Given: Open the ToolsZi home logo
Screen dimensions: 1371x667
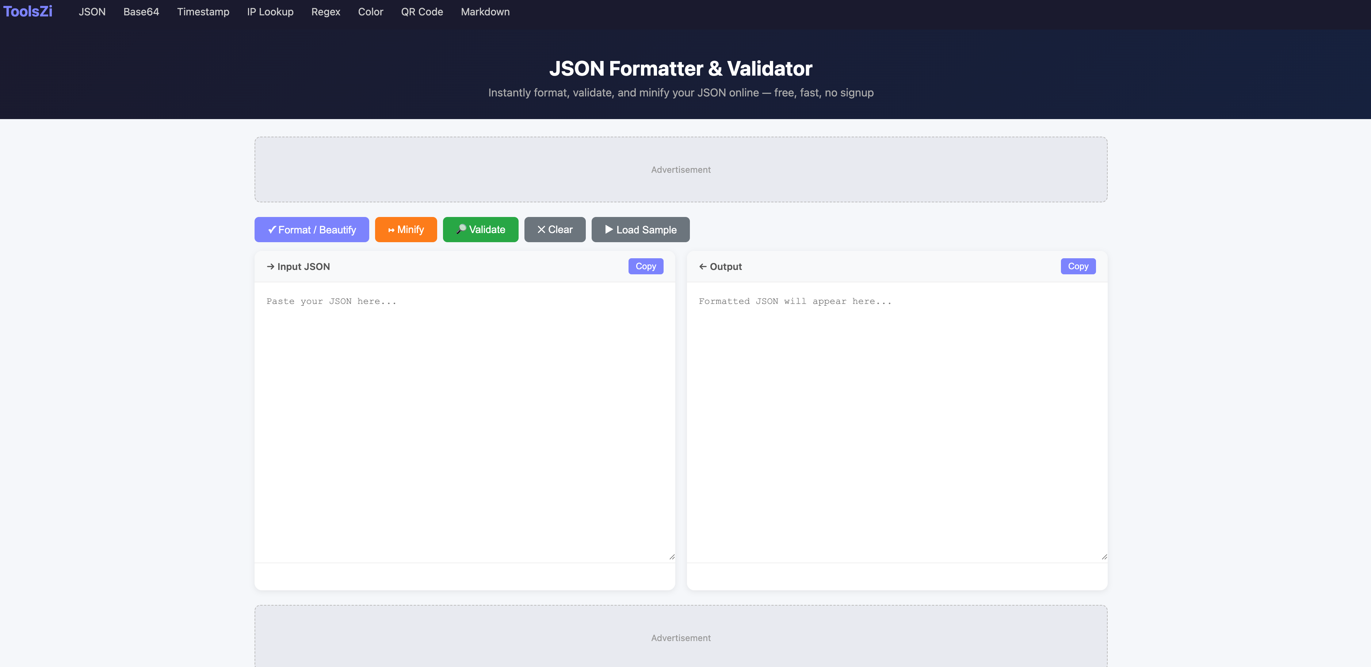Looking at the screenshot, I should pos(28,11).
